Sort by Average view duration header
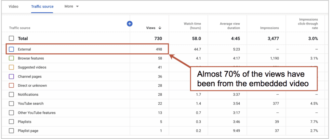The image size is (333, 139). [x=230, y=26]
